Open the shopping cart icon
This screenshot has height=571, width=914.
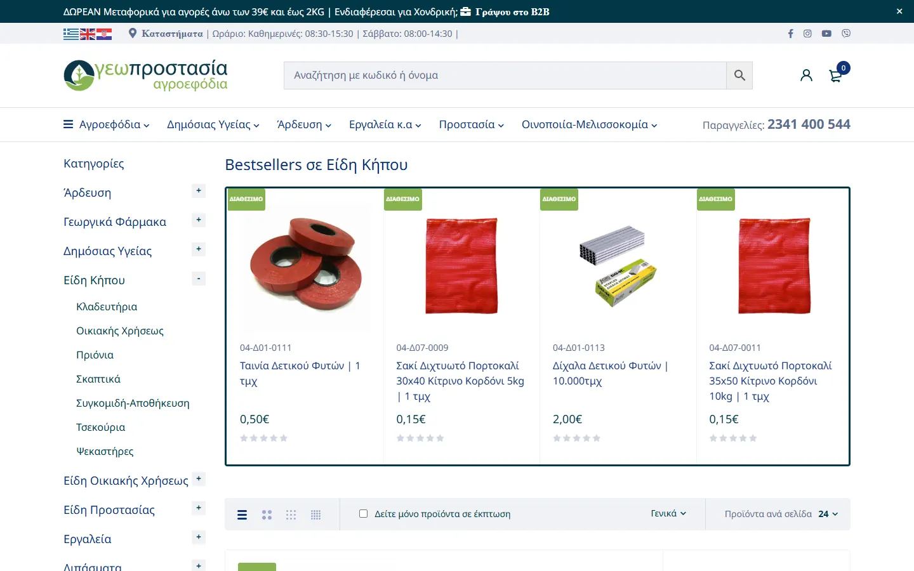coord(836,76)
